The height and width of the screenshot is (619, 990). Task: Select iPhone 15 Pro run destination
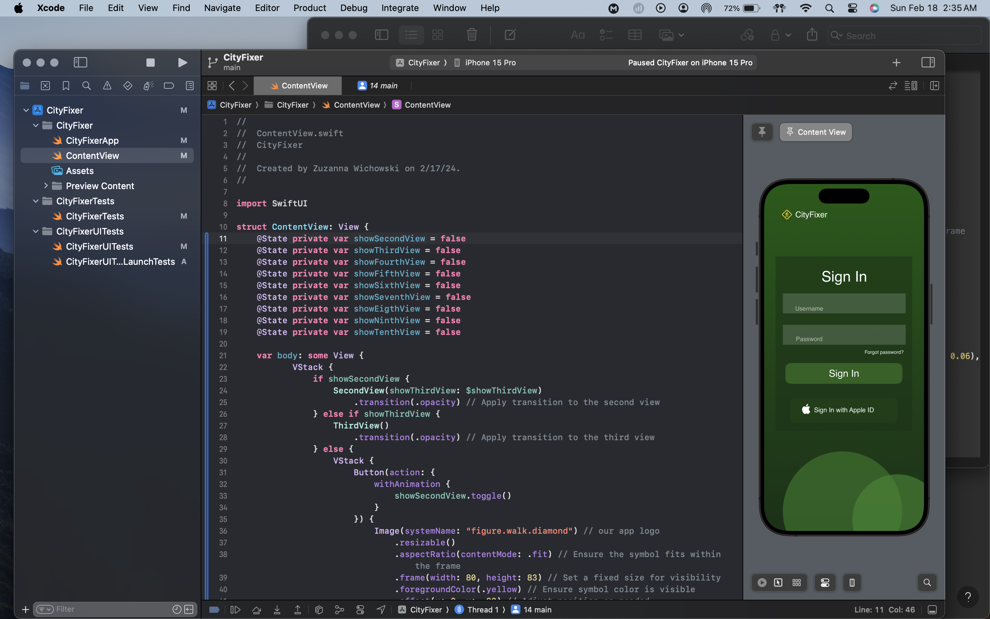(490, 63)
